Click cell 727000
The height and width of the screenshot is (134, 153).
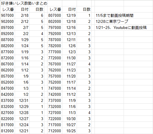[x=55, y=113]
